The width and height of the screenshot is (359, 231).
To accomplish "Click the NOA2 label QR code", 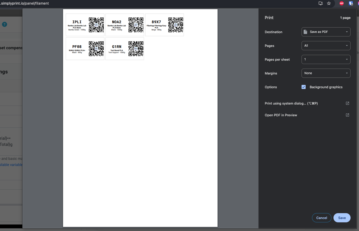I will click(136, 25).
